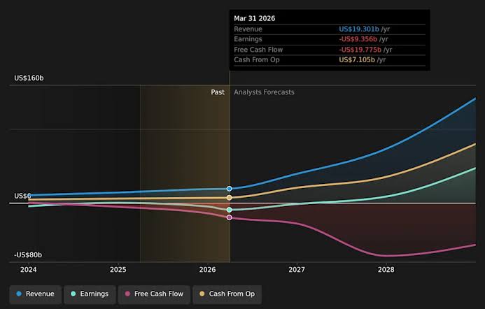
Task: Click the pink Free Cash Flow data point
Action: pos(229,217)
